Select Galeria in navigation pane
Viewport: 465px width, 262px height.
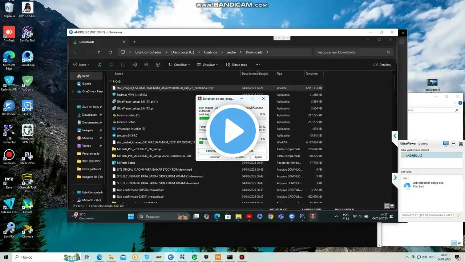(87, 83)
